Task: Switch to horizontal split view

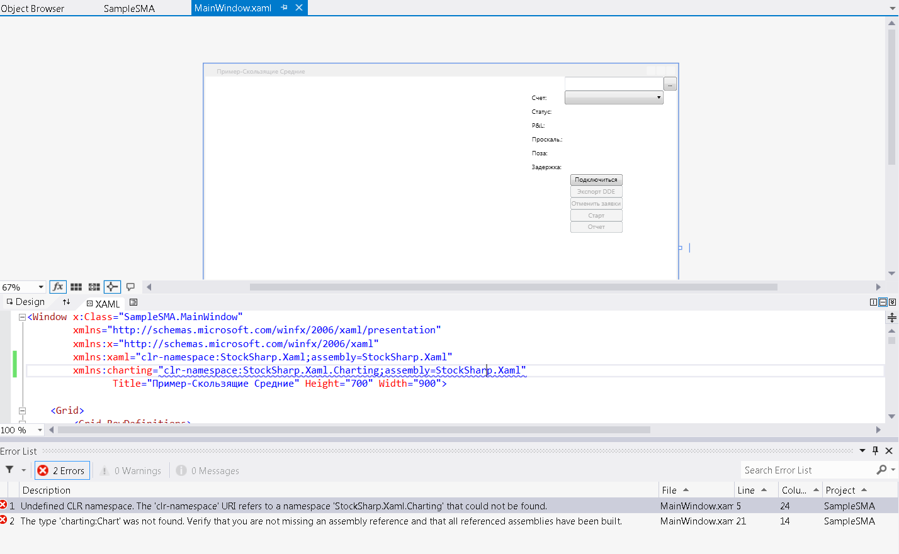Action: pyautogui.click(x=883, y=302)
